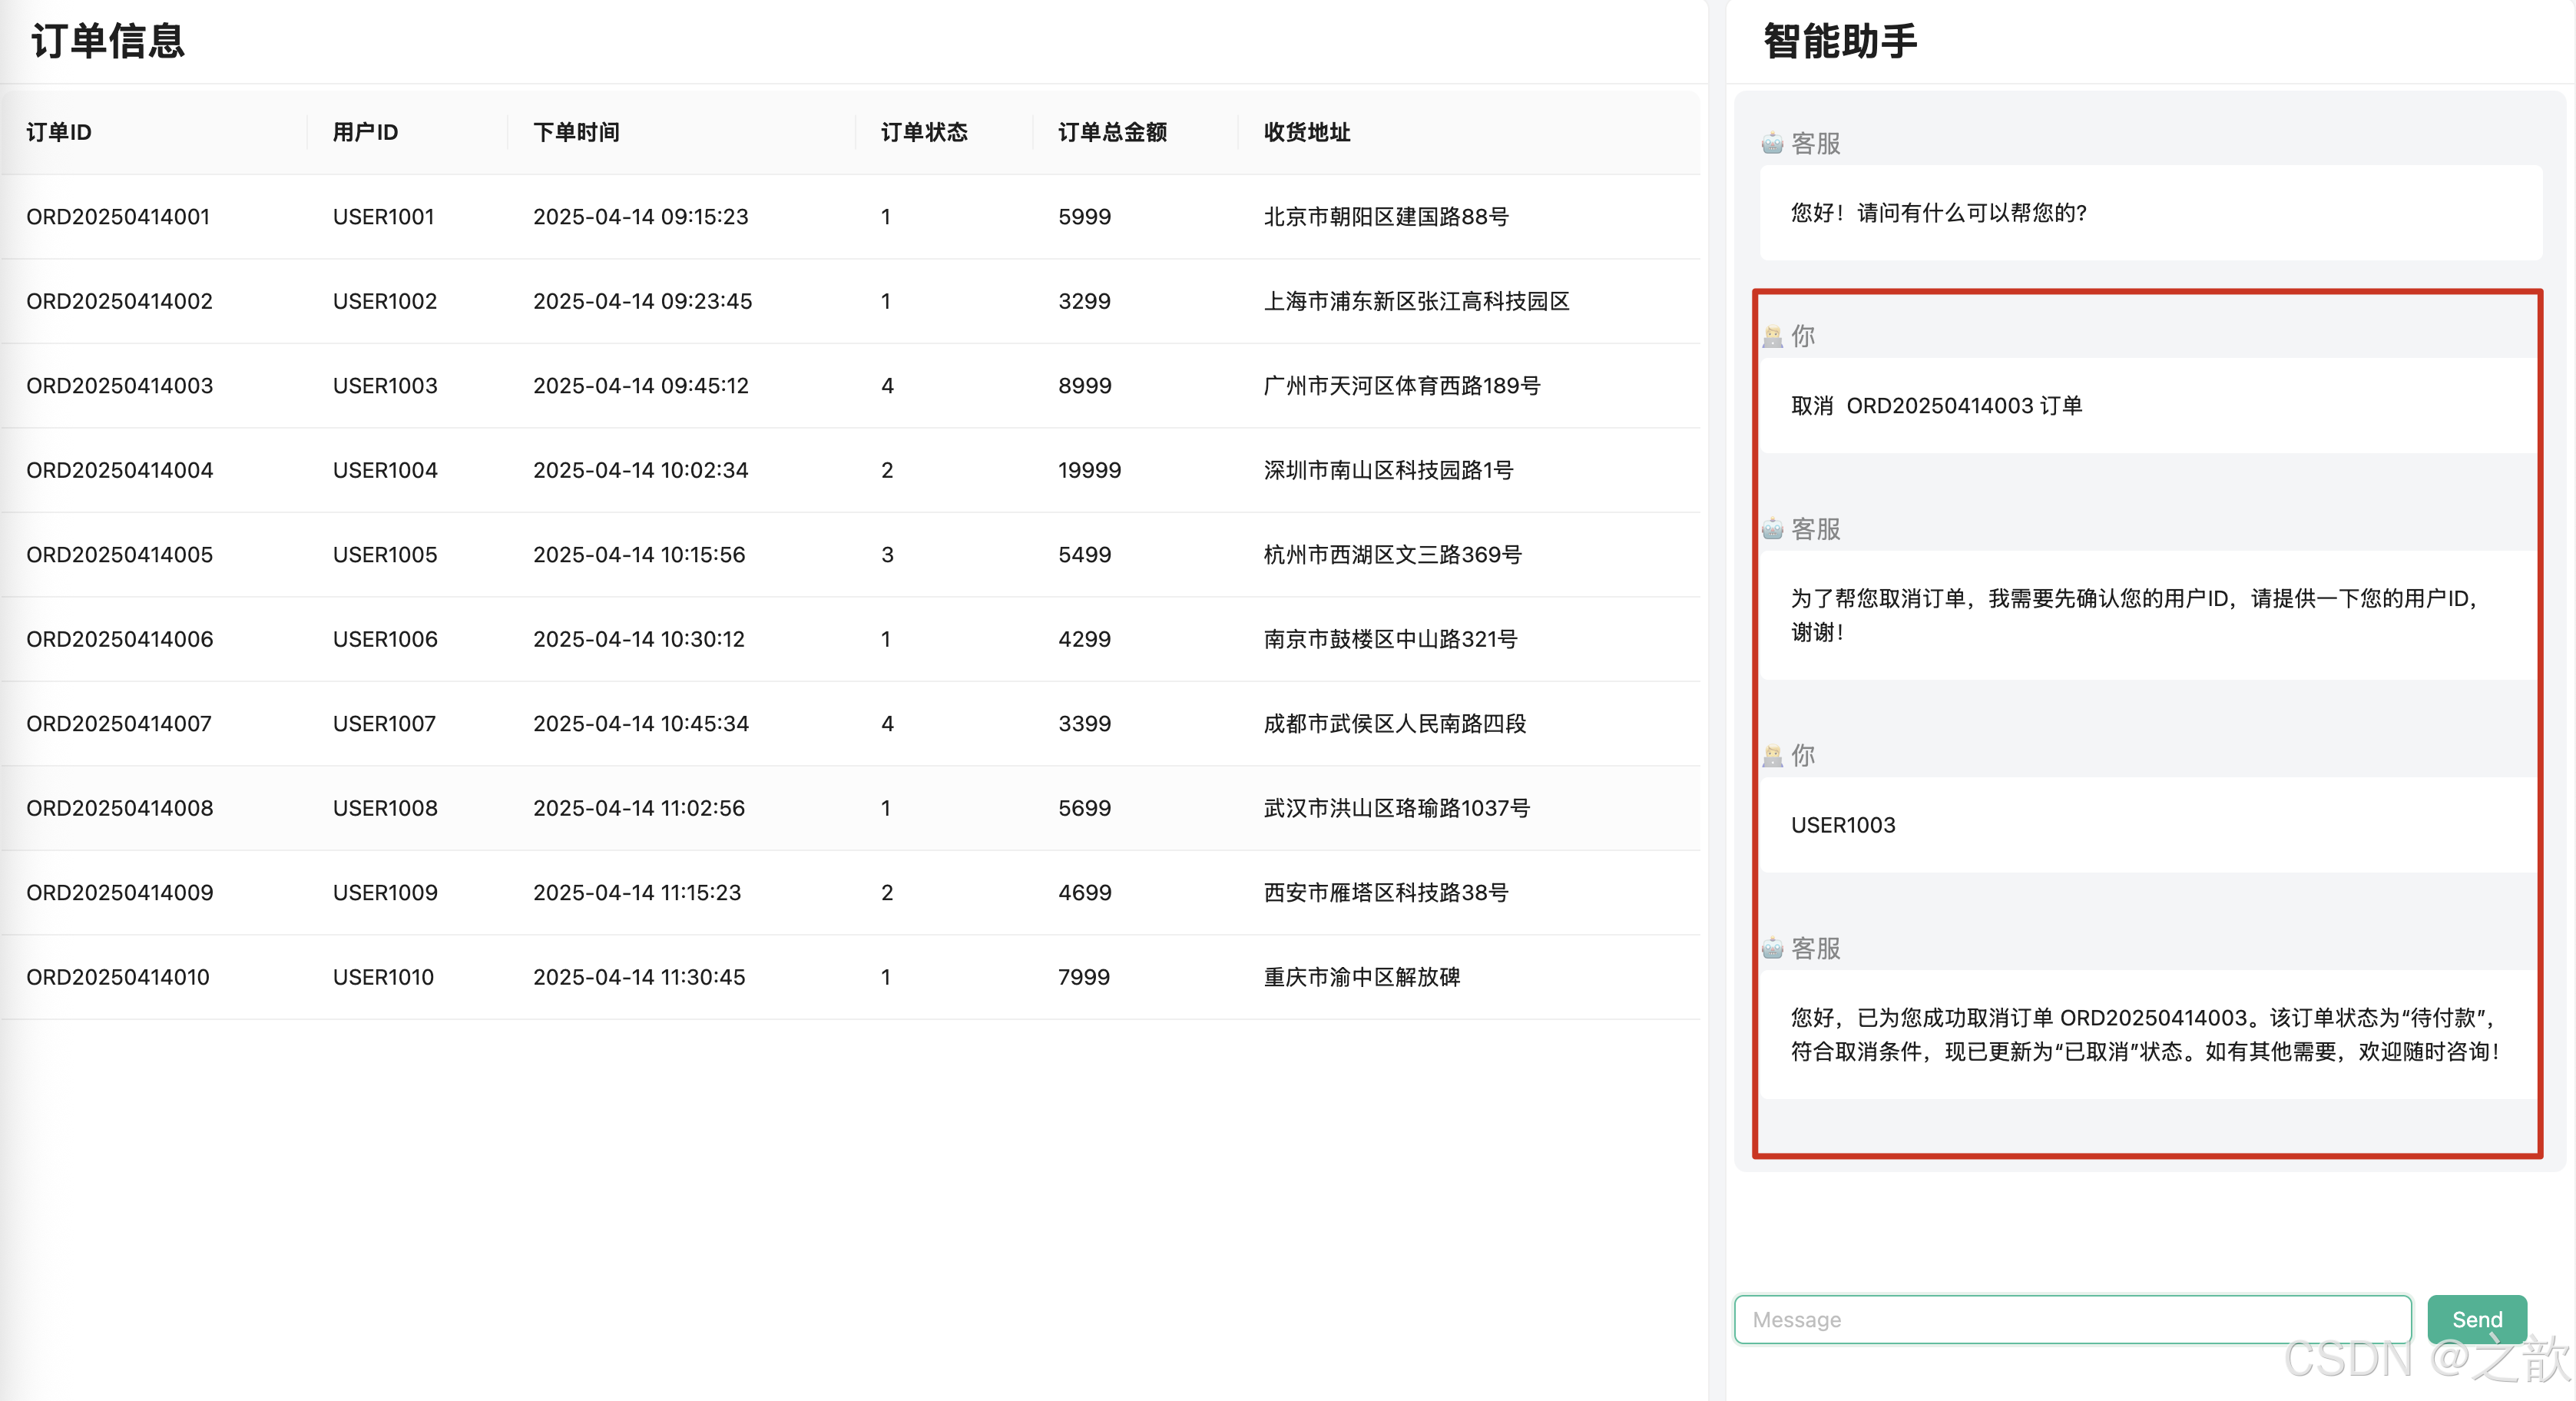This screenshot has width=2576, height=1401.
Task: Click the robot icon beside first 客服 label
Action: pos(1772,143)
